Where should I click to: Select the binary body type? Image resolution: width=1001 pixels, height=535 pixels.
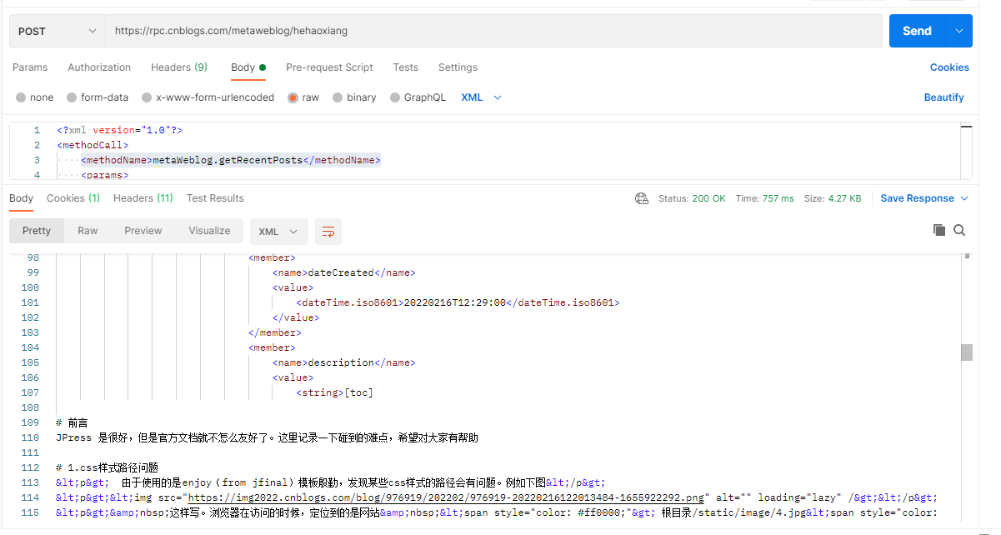[x=354, y=97]
